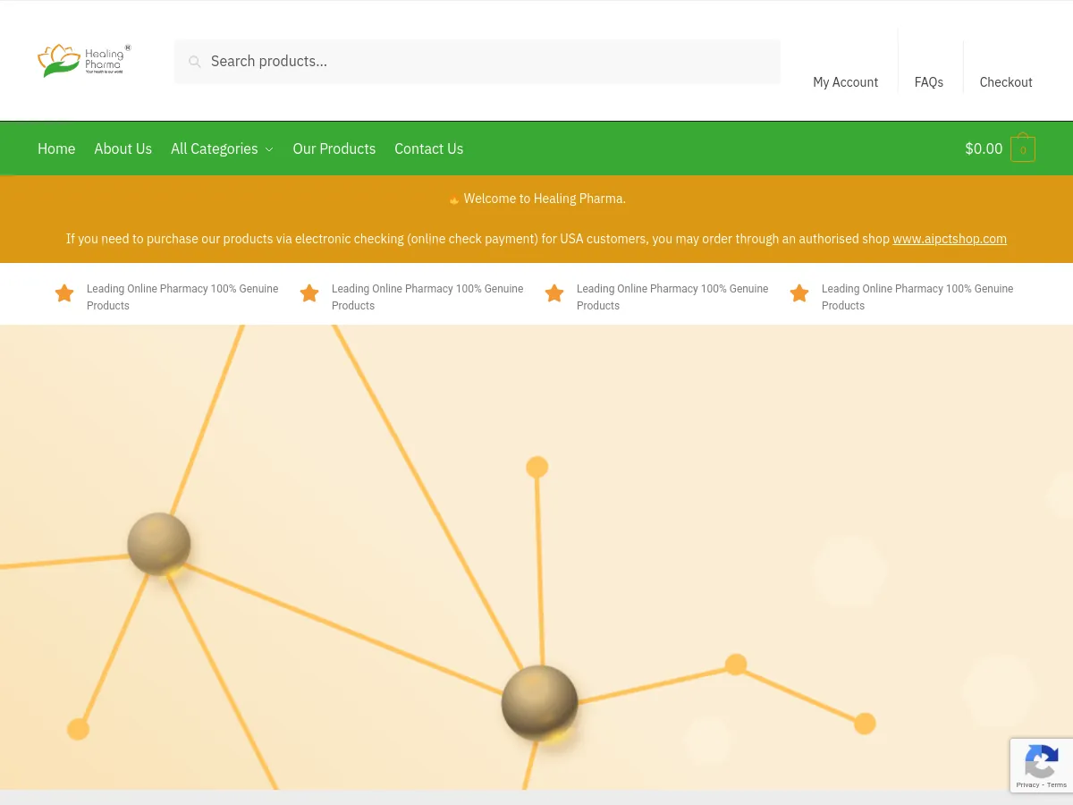
Task: Navigate to Our Products
Action: [x=334, y=148]
